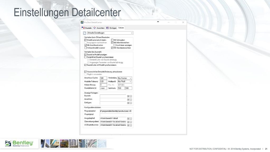Click the Übersetzungsdatei field
The width and height of the screenshot is (270, 152).
click(x=113, y=122)
